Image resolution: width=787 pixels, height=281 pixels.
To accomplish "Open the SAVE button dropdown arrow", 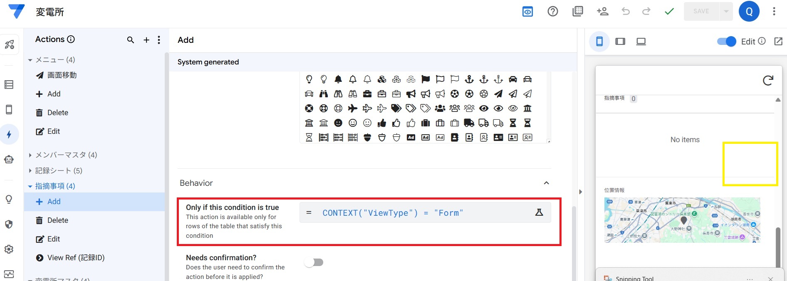I will pos(726,12).
